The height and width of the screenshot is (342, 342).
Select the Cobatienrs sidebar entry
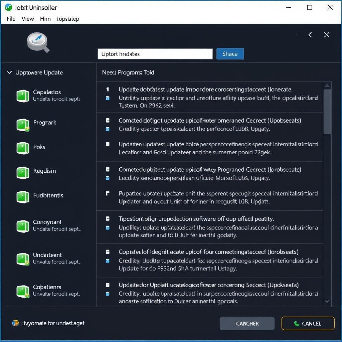pyautogui.click(x=48, y=291)
